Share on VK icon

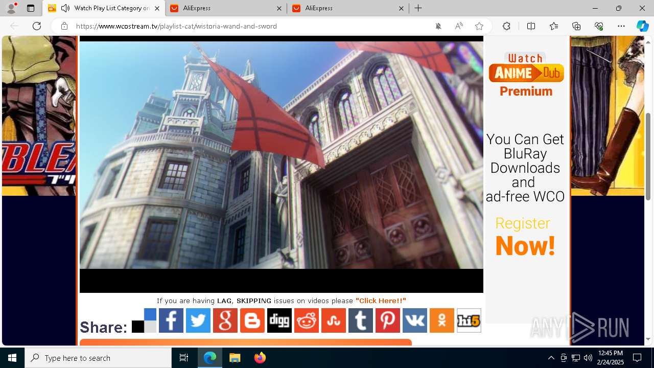click(x=415, y=320)
